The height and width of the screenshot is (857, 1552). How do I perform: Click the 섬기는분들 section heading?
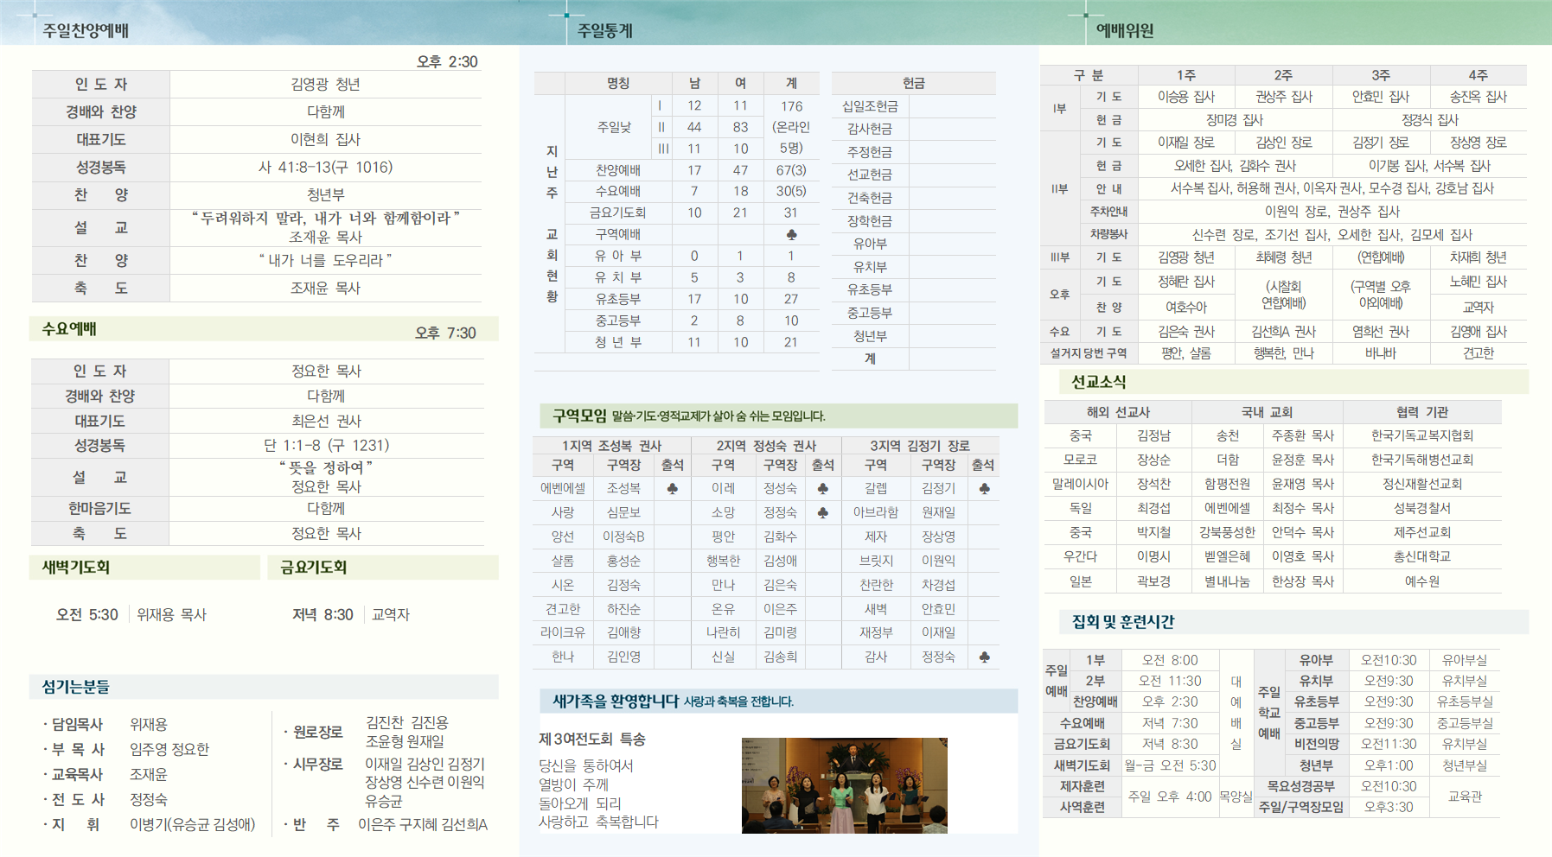[76, 687]
